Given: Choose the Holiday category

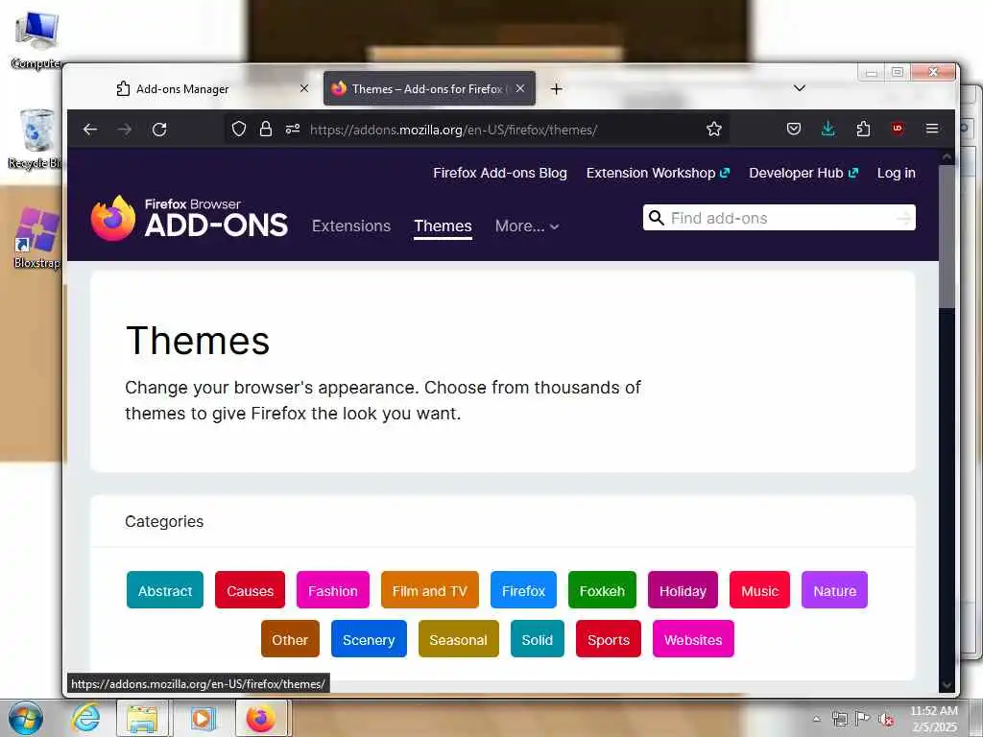Looking at the screenshot, I should click(683, 590).
